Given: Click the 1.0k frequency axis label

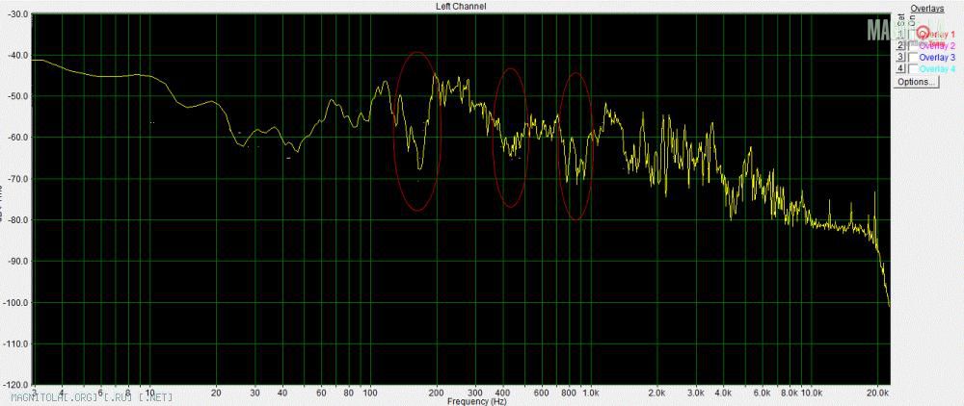Looking at the screenshot, I should point(591,392).
